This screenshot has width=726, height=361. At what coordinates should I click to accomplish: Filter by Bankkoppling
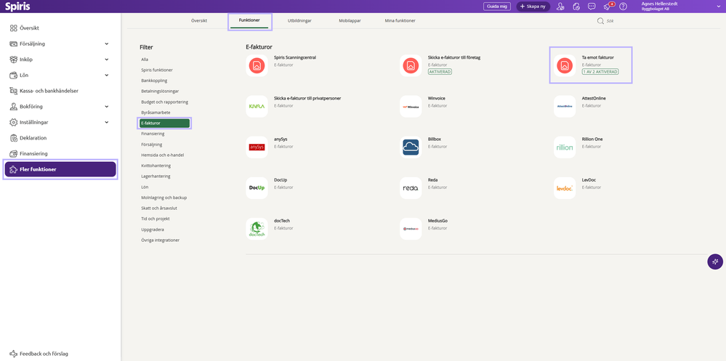154,81
